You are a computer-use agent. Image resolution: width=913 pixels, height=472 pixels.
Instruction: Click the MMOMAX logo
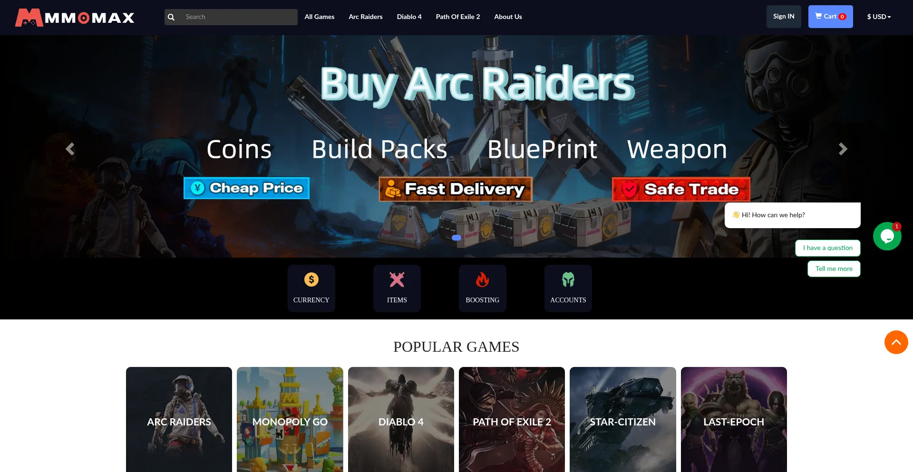(75, 18)
